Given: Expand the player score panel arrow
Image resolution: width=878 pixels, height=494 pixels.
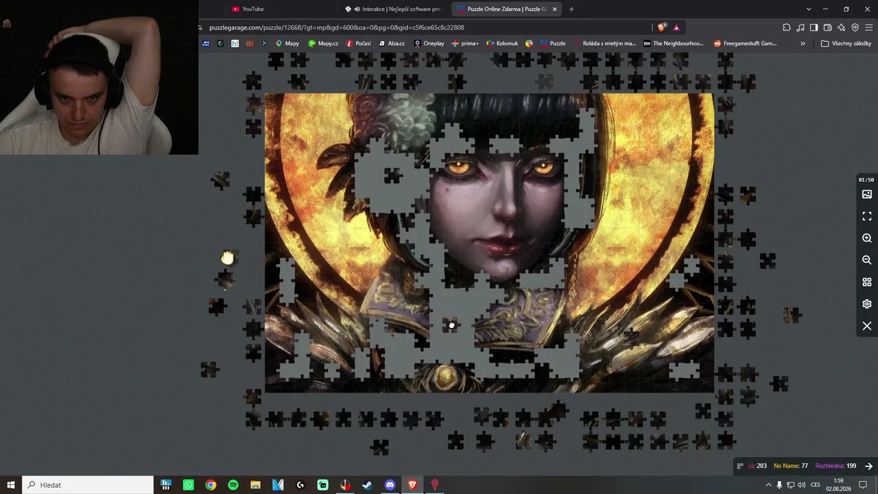Looking at the screenshot, I should (868, 466).
